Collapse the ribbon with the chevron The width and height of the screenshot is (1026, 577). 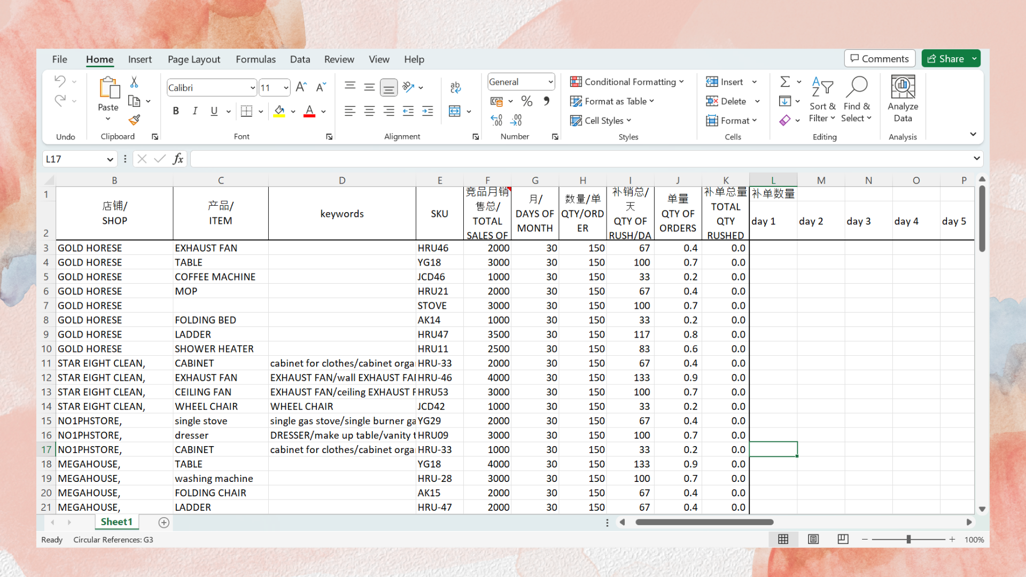973,134
